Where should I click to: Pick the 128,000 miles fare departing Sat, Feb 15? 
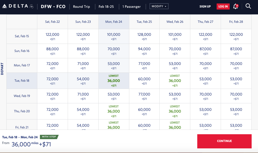click(x=144, y=36)
